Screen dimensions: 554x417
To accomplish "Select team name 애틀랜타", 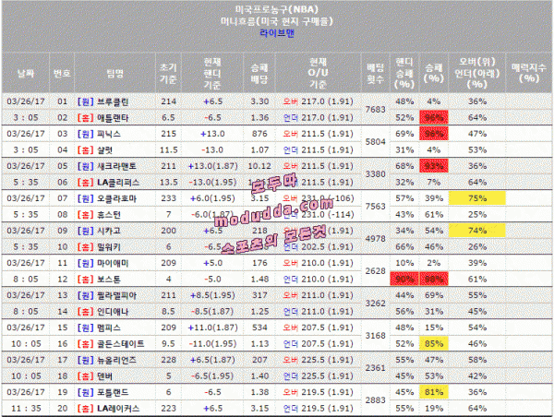I will 113,118.
